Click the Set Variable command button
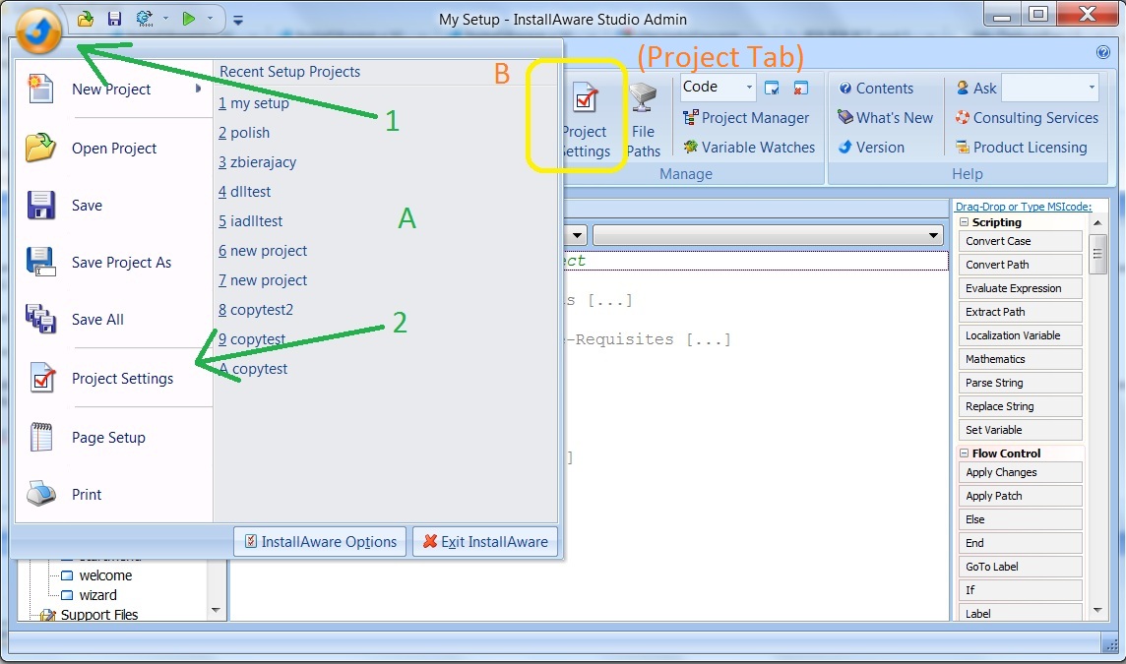Viewport: 1126px width, 664px height. click(x=1021, y=430)
